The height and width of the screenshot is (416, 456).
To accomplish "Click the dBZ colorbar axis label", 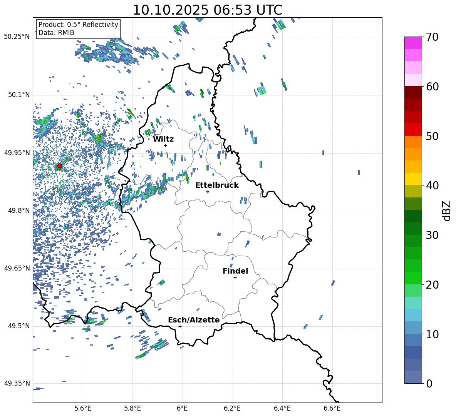I will click(447, 211).
